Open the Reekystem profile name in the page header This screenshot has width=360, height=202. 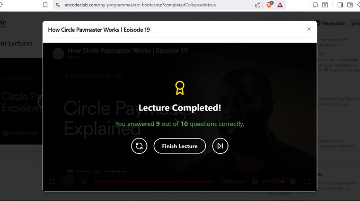[x=334, y=23]
